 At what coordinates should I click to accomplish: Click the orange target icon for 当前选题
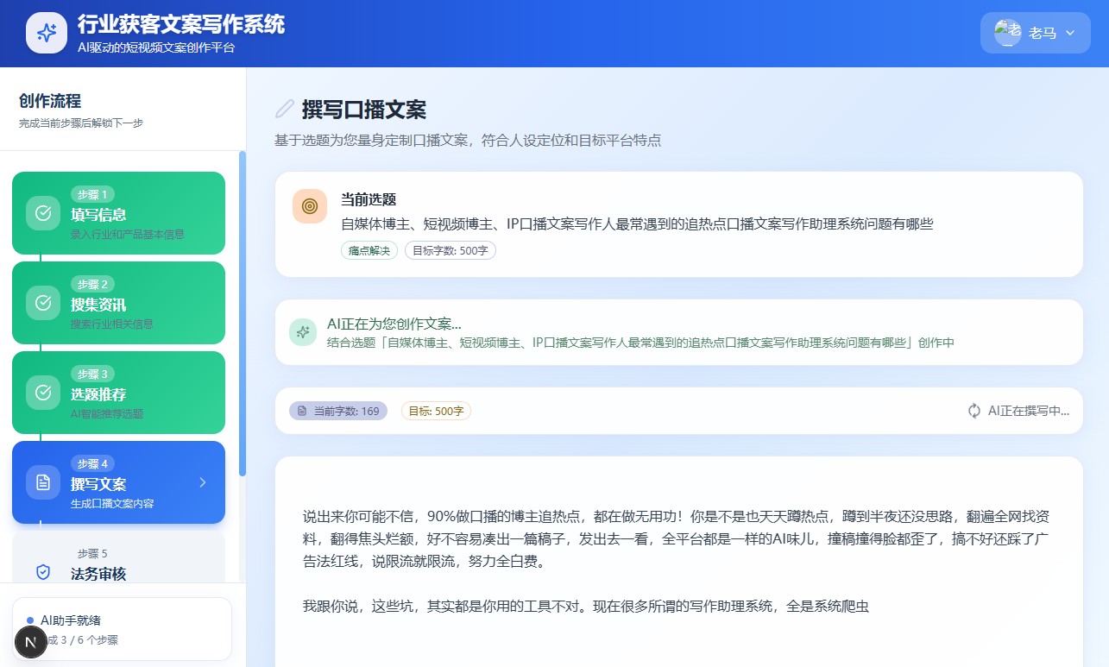(310, 206)
